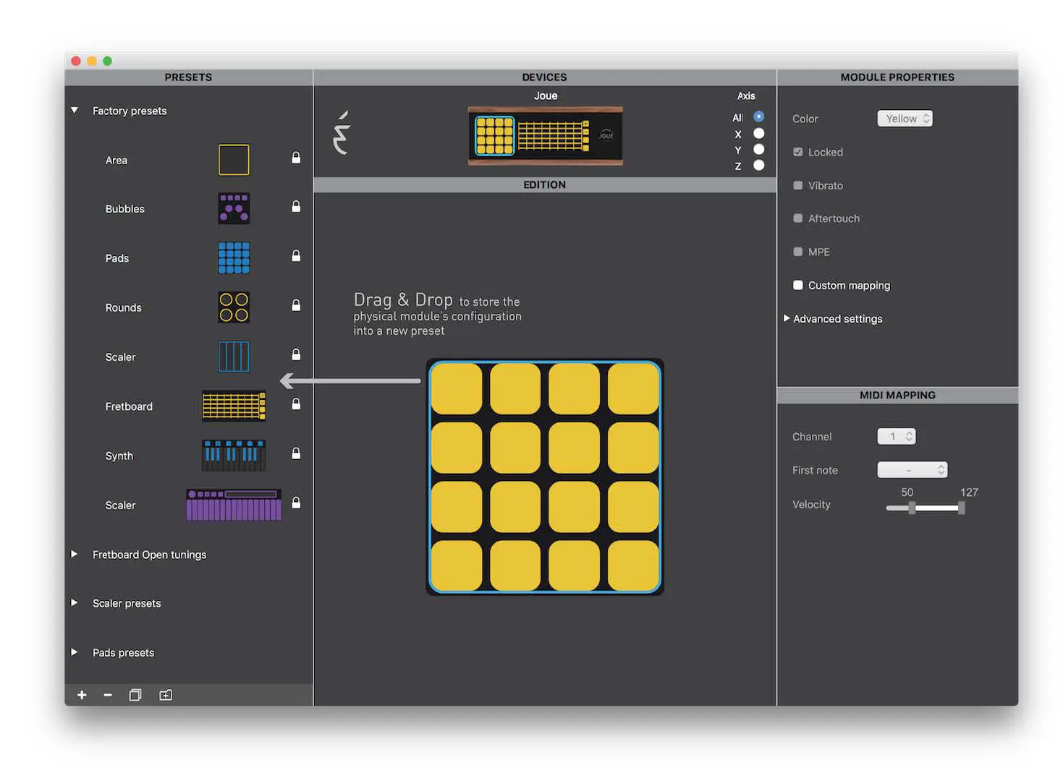Click the duplicate preset icon
Image resolution: width=1063 pixels, height=773 pixels.
135,695
